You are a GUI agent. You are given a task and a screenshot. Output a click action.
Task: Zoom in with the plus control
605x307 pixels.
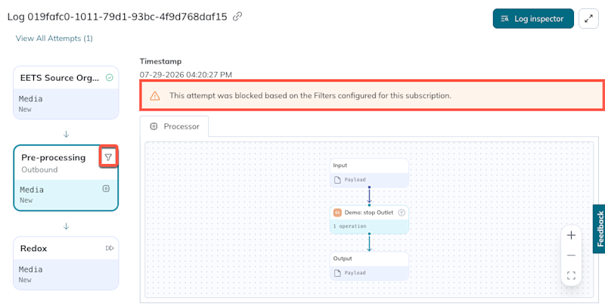(x=571, y=235)
